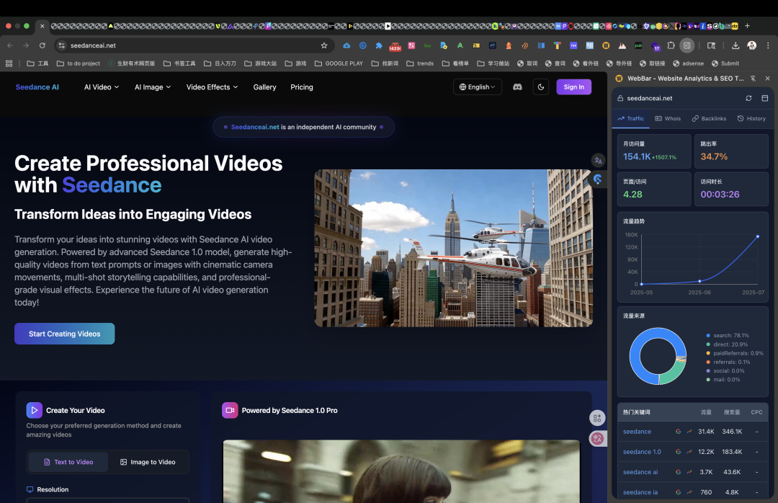Click the traffic sources donut chart
The image size is (778, 503).
click(658, 356)
